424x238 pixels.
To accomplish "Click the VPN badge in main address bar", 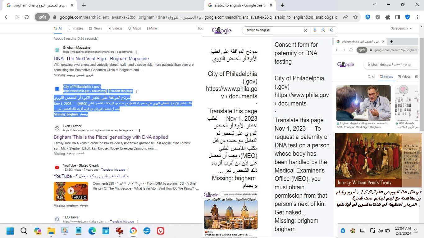I will [42, 17].
